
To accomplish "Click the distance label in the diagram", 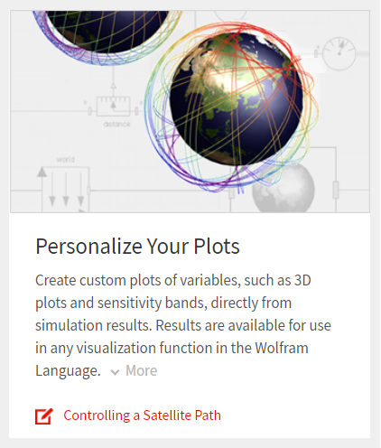I will 116,125.
